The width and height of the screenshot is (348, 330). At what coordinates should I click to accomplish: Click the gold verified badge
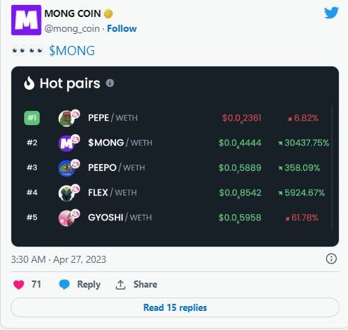(x=108, y=13)
